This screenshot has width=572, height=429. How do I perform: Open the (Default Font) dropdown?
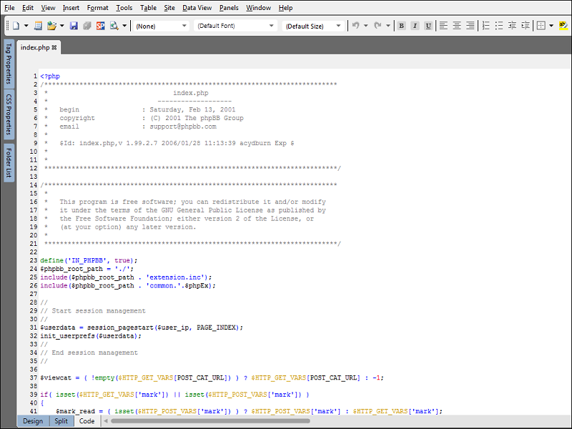tap(235, 26)
